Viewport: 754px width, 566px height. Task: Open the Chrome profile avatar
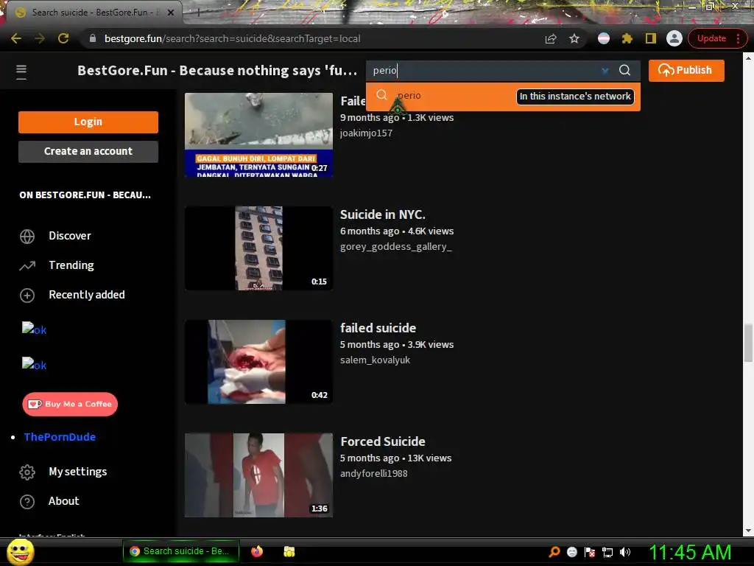pos(674,38)
